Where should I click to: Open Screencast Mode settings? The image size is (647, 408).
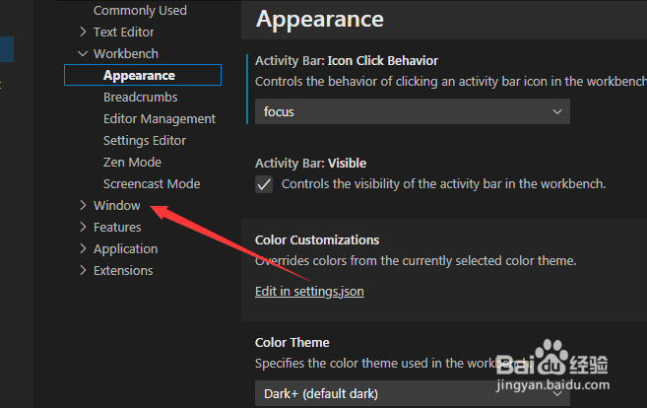point(151,184)
